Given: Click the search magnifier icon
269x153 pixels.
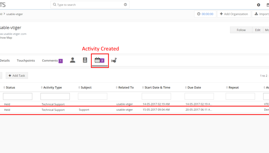Looking at the screenshot, I should coord(54,4).
